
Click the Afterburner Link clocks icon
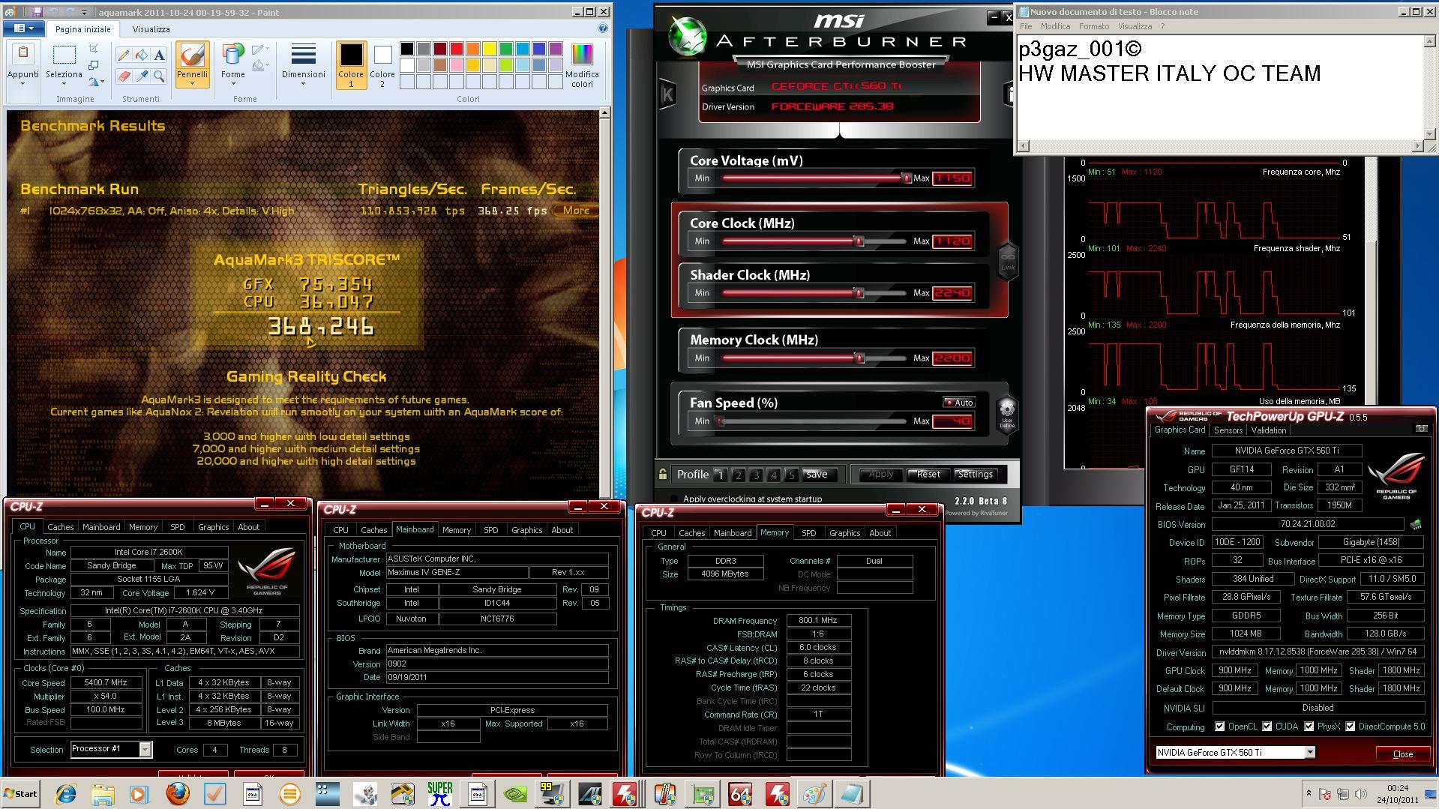point(1007,260)
